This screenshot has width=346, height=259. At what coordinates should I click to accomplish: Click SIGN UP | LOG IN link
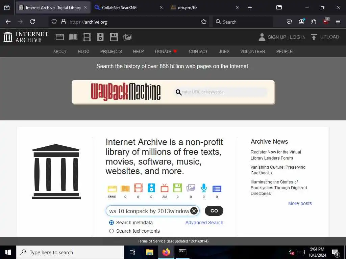point(287,37)
